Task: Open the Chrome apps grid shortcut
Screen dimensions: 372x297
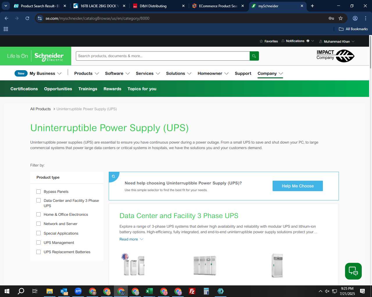Action: click(x=6, y=29)
